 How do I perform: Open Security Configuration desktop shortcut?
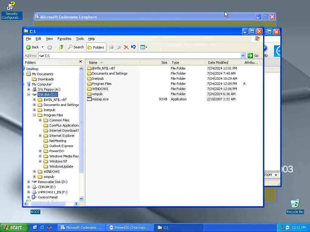click(12, 10)
